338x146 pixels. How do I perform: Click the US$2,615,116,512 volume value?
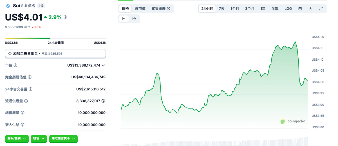coord(91,89)
